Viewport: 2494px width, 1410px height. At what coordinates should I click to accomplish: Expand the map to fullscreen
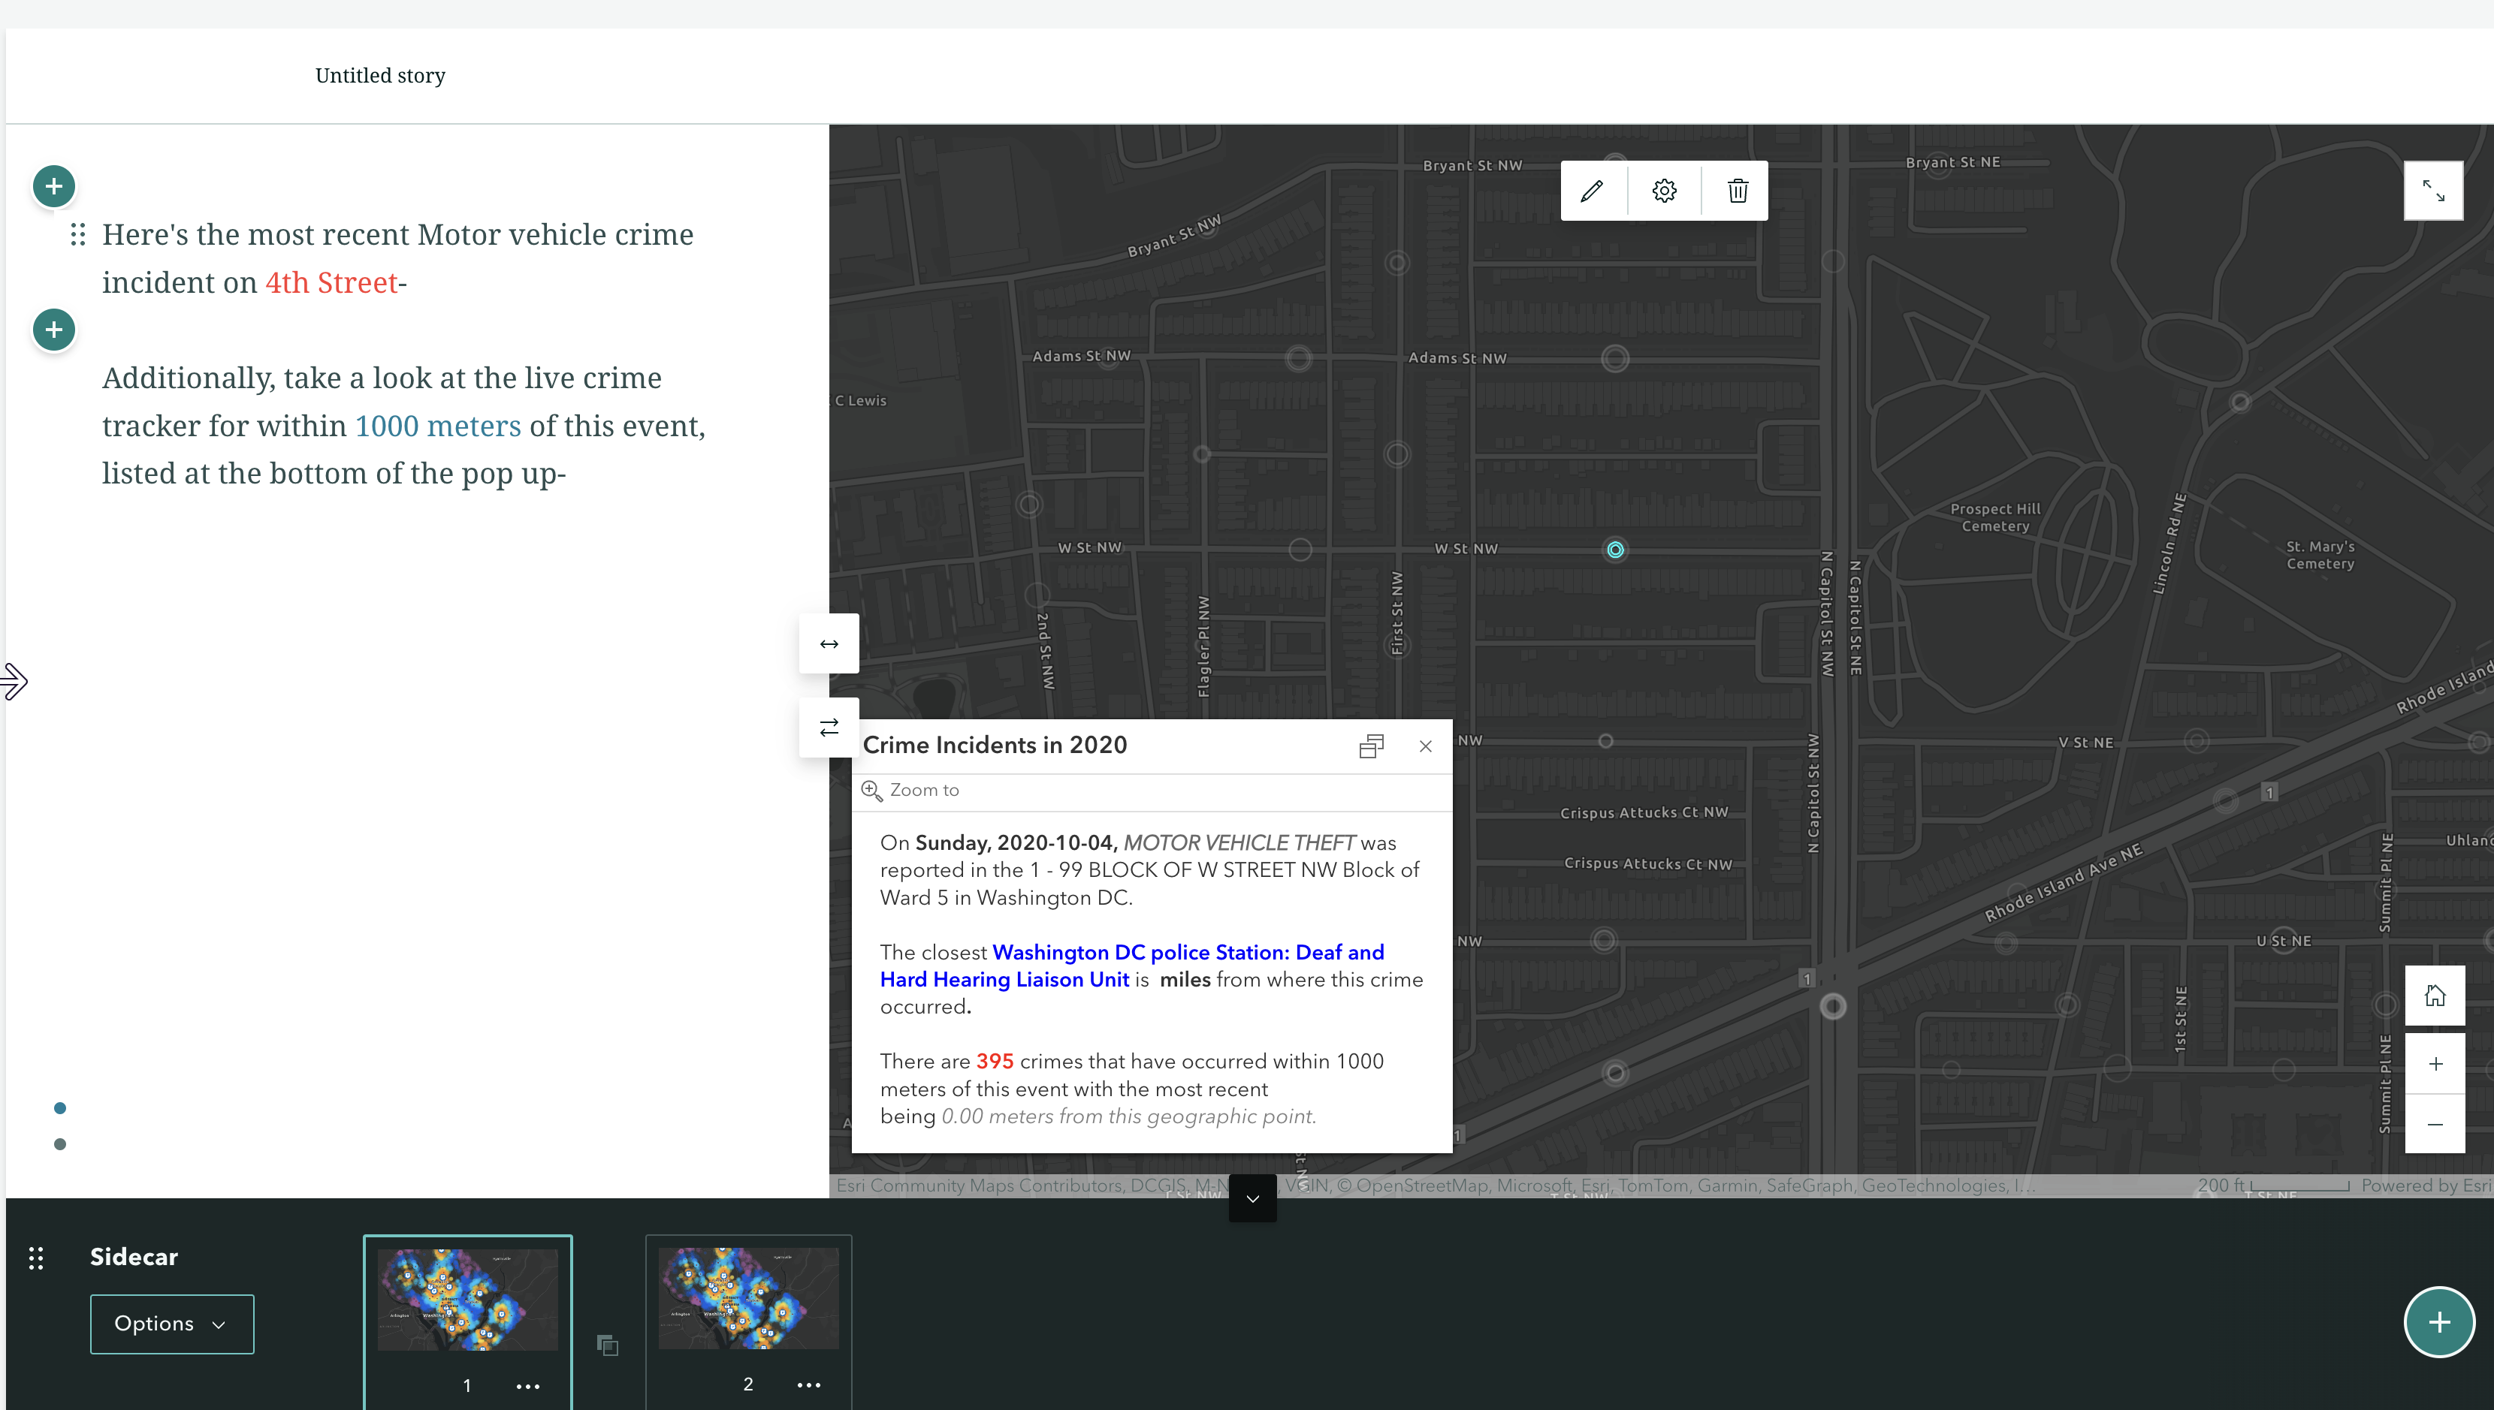(2433, 191)
